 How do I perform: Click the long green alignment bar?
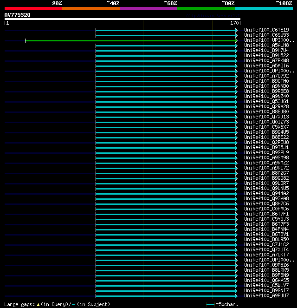130,41
